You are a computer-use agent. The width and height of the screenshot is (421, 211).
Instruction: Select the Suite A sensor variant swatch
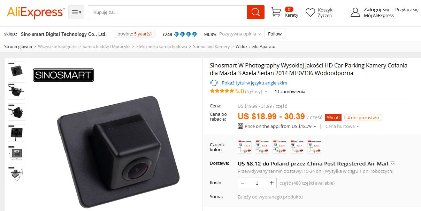pos(314,147)
